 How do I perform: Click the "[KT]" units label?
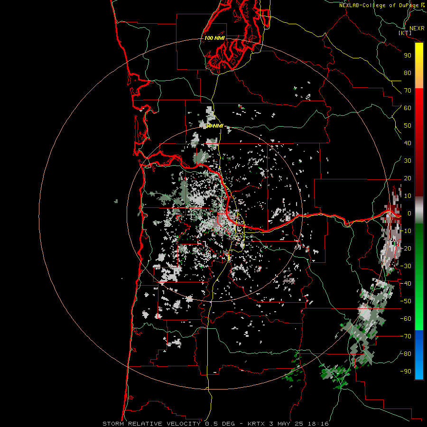tap(405, 33)
